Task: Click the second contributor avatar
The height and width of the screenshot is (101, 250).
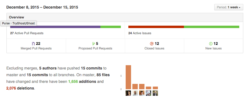Action: (x=135, y=93)
